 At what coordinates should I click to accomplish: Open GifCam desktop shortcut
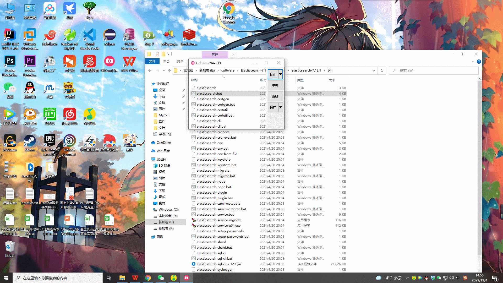point(110,64)
